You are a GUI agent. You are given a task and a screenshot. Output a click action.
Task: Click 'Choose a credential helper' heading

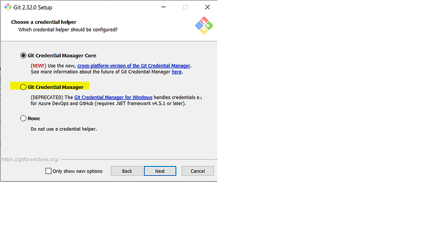44,22
